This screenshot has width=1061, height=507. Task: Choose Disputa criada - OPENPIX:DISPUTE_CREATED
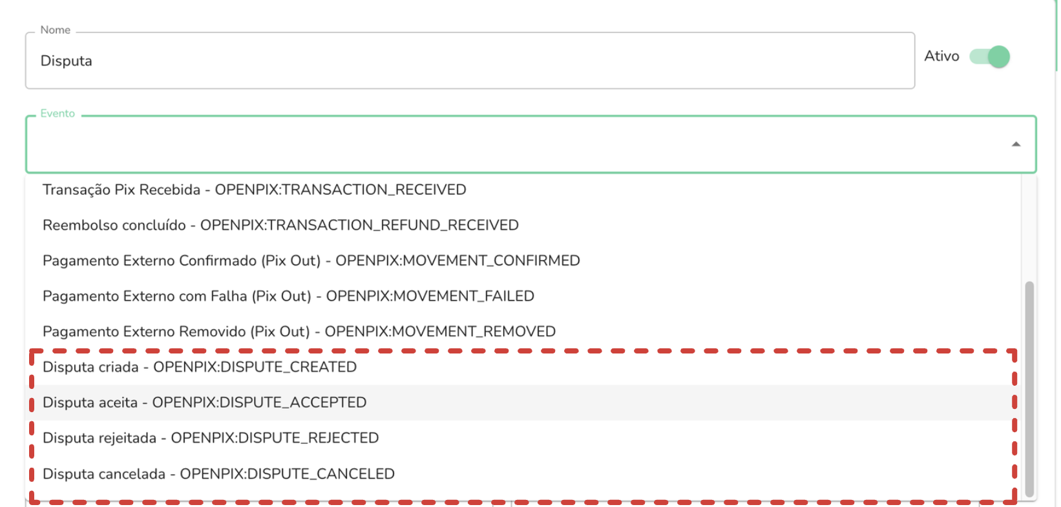(198, 366)
